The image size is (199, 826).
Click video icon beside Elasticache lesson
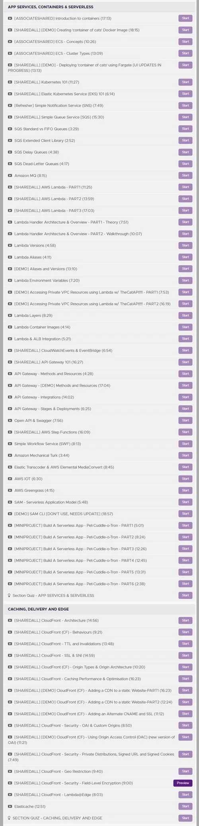(x=10, y=806)
